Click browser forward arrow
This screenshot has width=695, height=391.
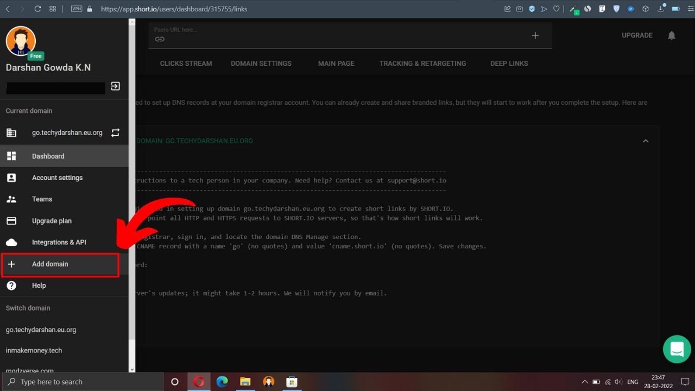point(22,9)
